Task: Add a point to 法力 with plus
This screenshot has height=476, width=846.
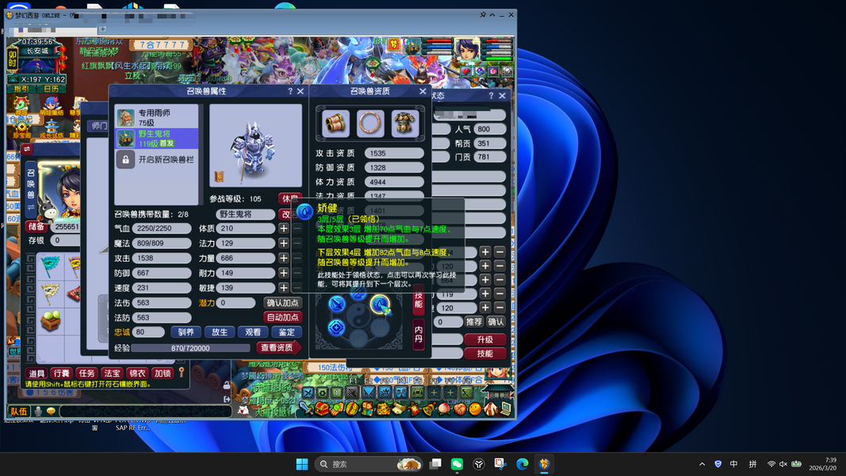Action: click(283, 244)
